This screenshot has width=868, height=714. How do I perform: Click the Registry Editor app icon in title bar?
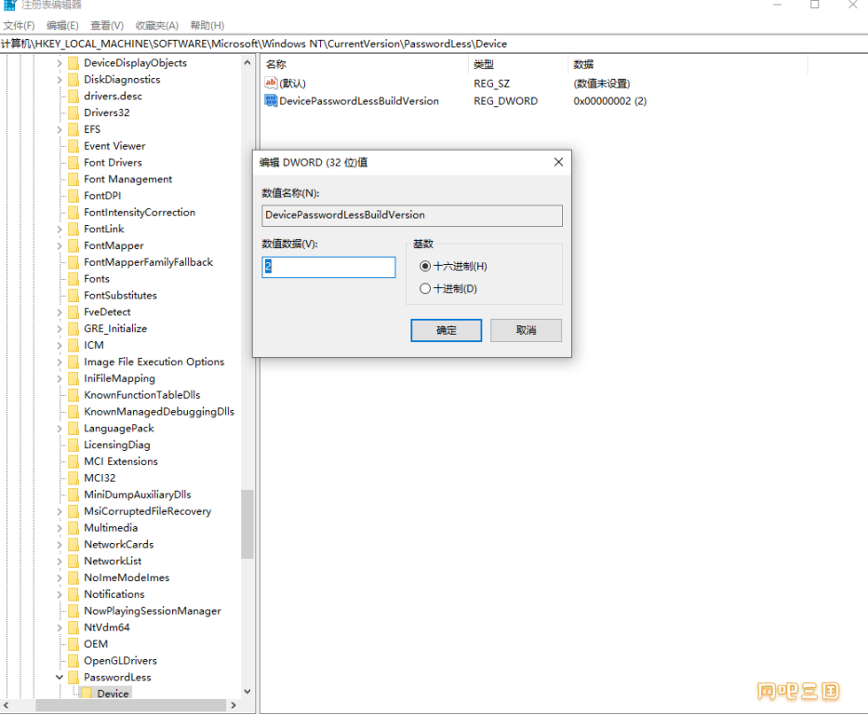coord(9,5)
